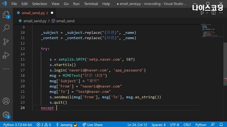This screenshot has height=127, width=227.
Task: Click '_subject' variable on line 10
Action: (50, 33)
